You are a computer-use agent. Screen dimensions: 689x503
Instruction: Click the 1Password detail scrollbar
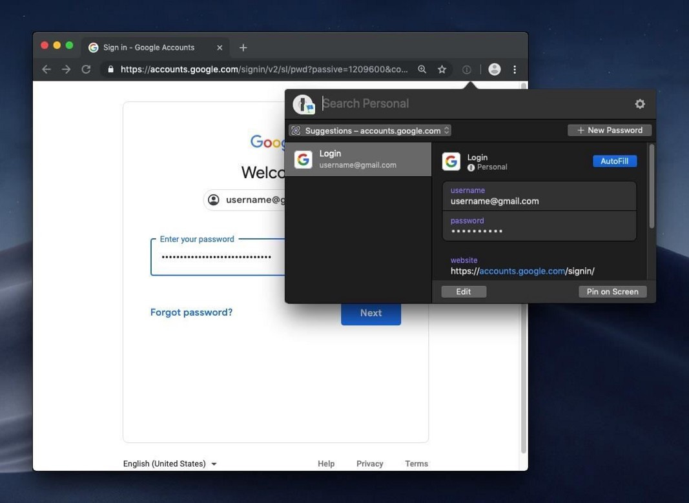(x=652, y=186)
